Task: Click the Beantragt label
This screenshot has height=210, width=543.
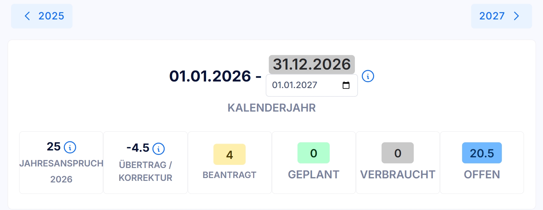Action: pos(230,175)
